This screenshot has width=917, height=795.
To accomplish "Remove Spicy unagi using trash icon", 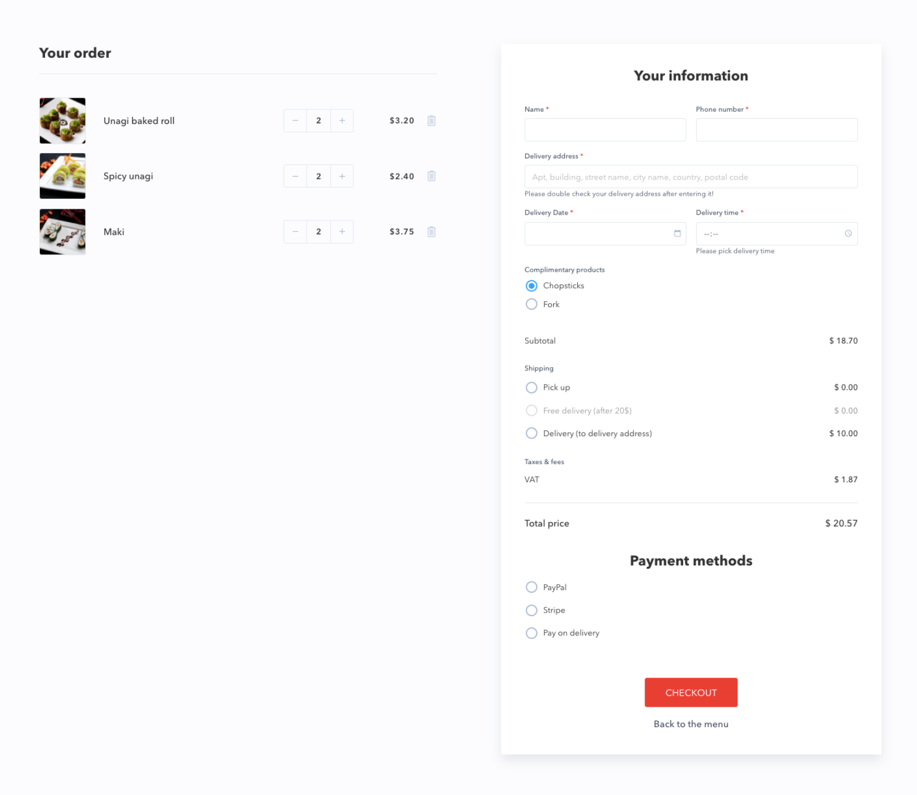I will point(431,176).
